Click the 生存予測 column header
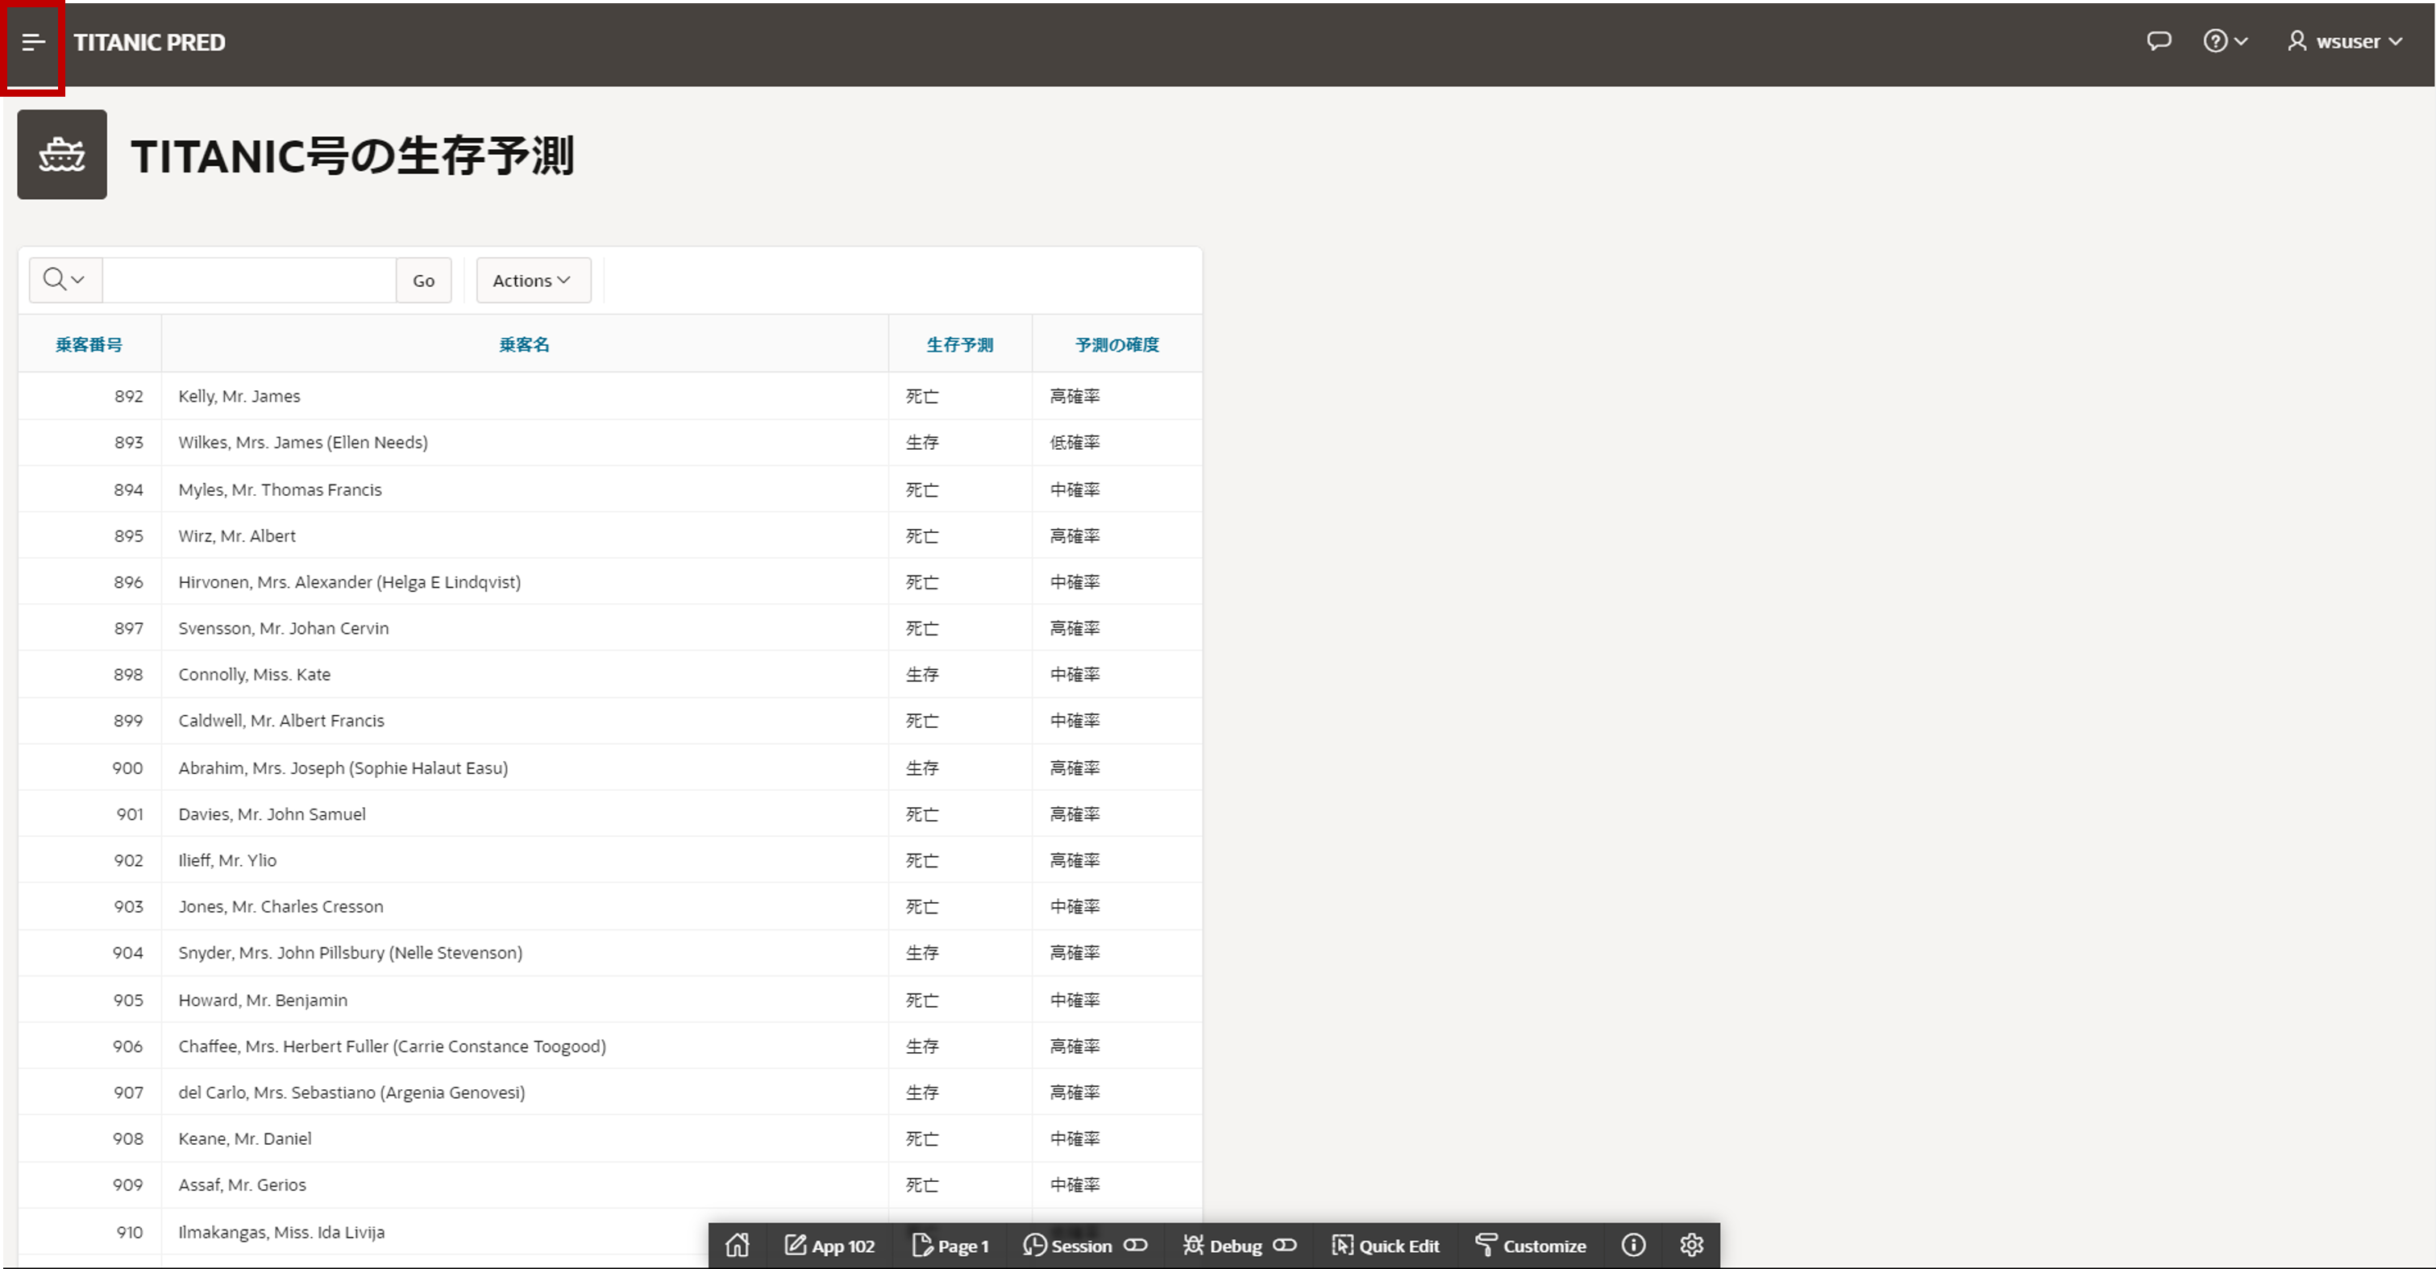This screenshot has width=2436, height=1269. [x=959, y=345]
